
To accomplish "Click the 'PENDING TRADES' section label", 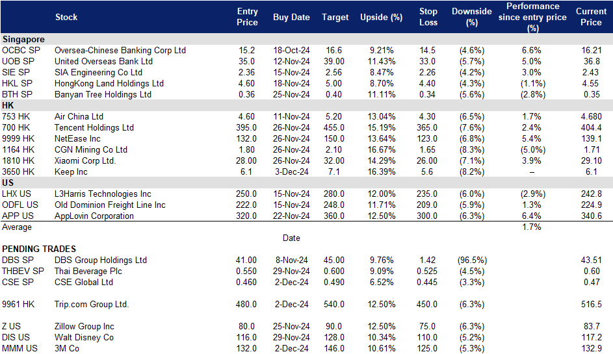I will point(39,249).
